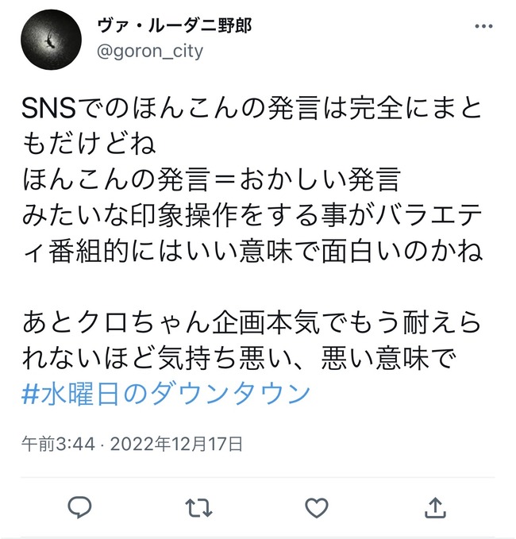Retweet this post using the arrows icon

pos(198,508)
